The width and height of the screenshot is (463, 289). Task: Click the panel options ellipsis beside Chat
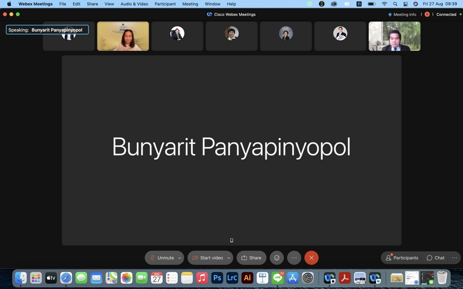click(x=454, y=258)
